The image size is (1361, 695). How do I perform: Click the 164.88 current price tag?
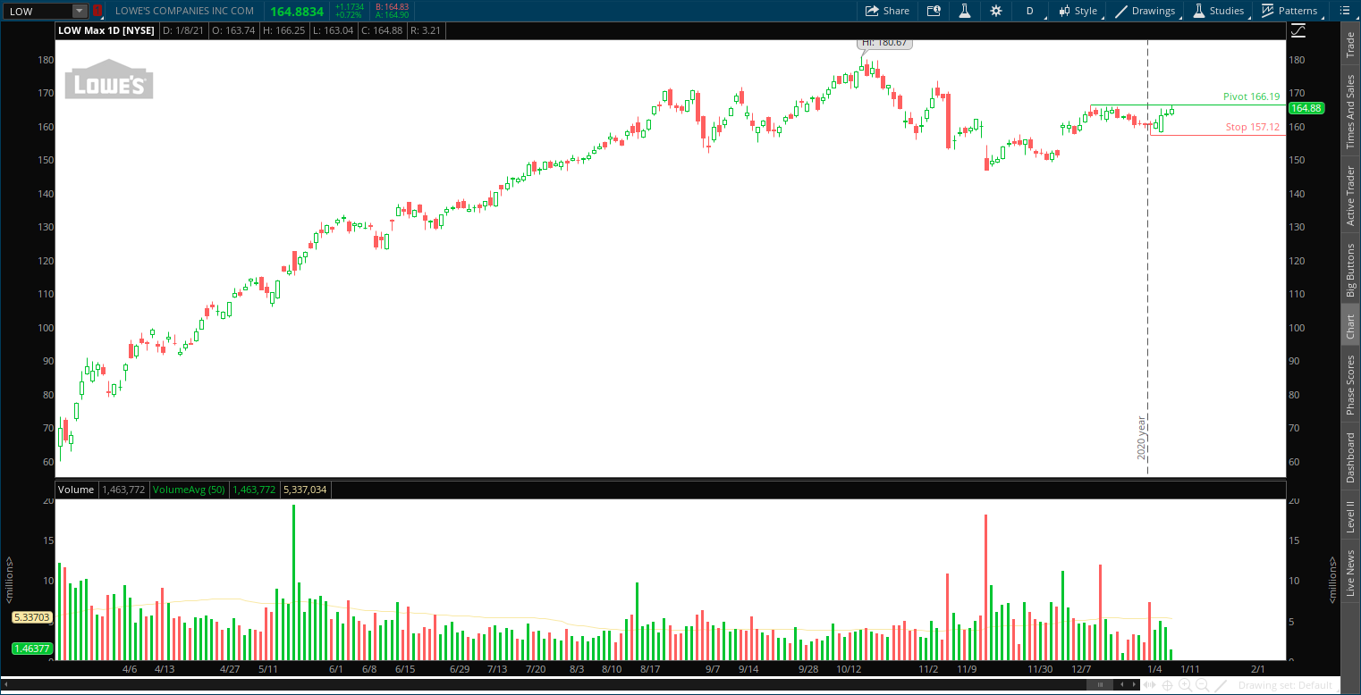coord(1306,108)
